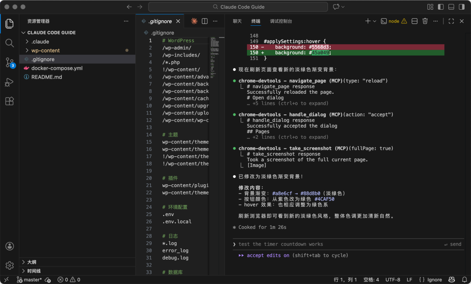Split the editor to the right
Viewport: 471px width, 284px height.
pos(205,21)
